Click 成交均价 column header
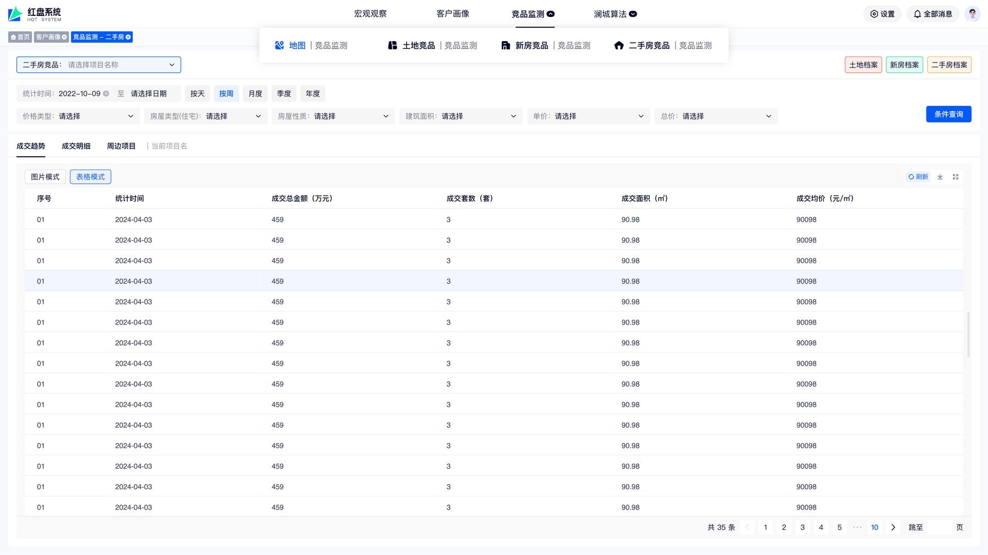Image resolution: width=988 pixels, height=555 pixels. [x=825, y=199]
